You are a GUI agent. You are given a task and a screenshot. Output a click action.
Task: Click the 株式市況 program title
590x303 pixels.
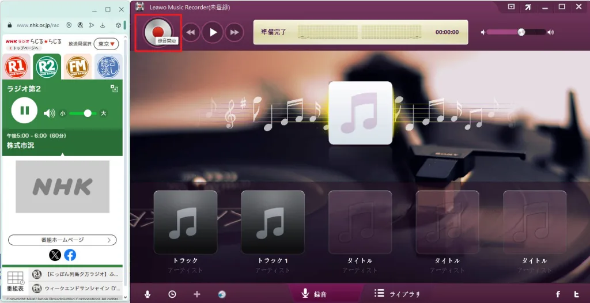point(20,145)
